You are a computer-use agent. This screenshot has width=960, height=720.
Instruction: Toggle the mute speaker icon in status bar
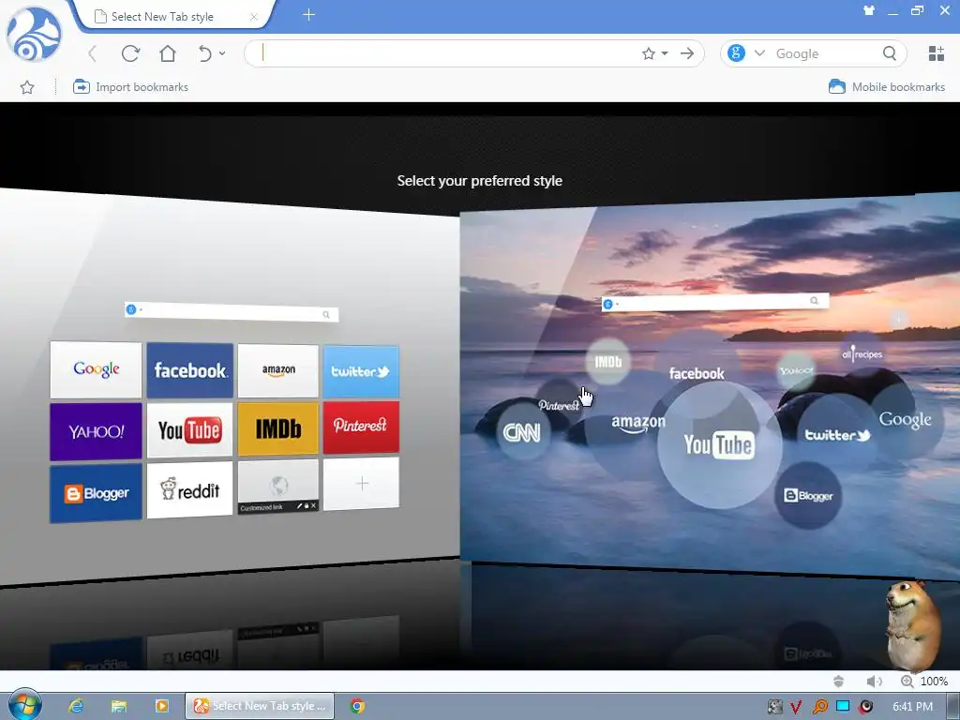coord(874,682)
